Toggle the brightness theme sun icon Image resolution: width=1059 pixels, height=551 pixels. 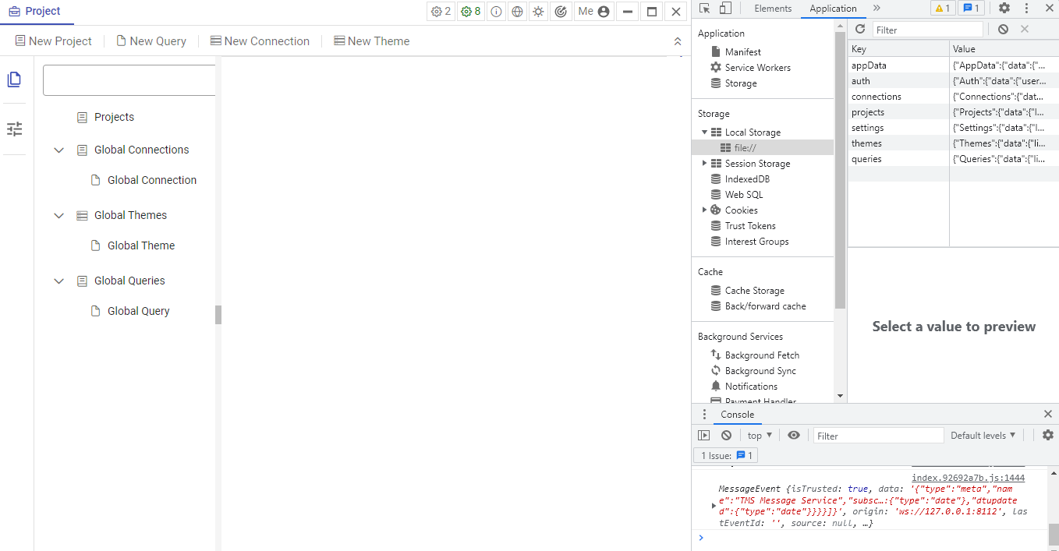[x=538, y=11]
